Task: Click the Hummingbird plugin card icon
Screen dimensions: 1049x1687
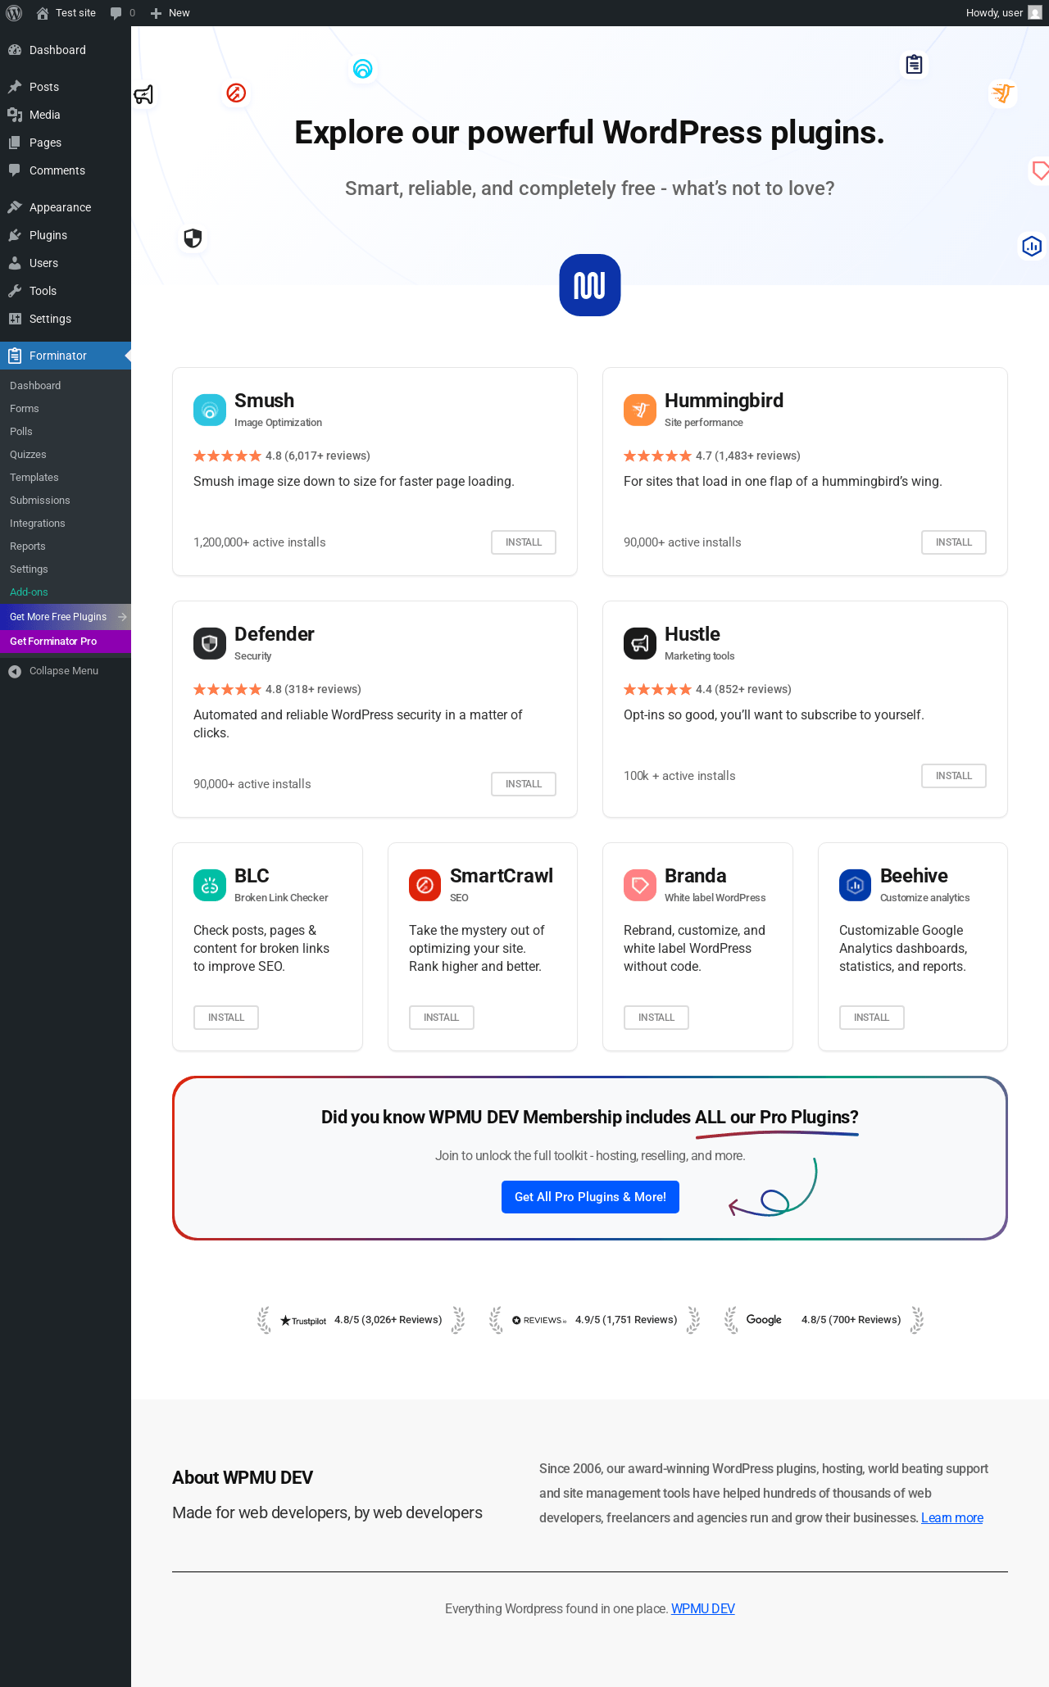Action: (x=640, y=410)
